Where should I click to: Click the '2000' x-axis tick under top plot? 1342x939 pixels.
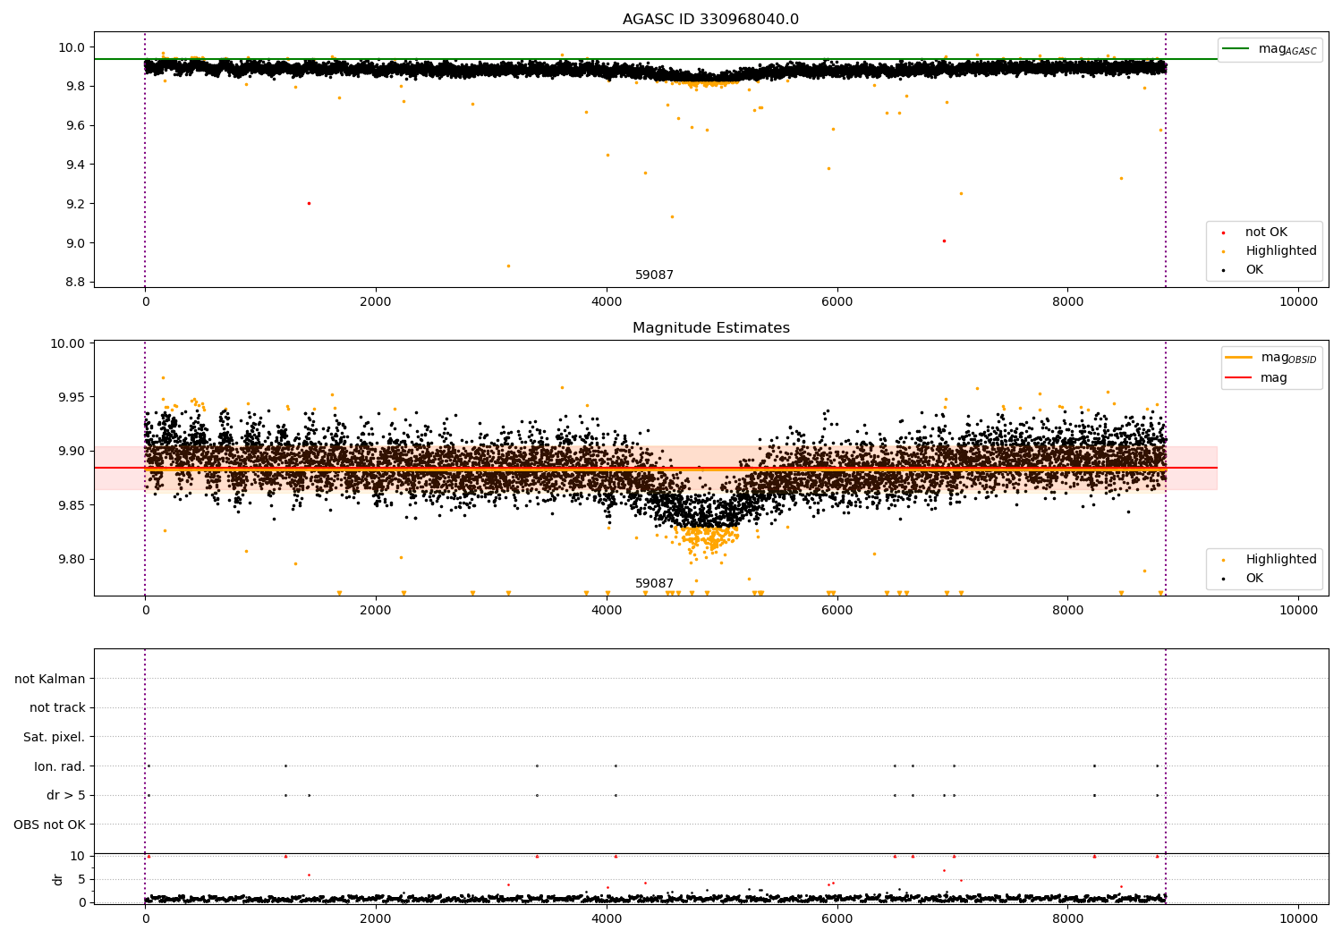pos(376,302)
